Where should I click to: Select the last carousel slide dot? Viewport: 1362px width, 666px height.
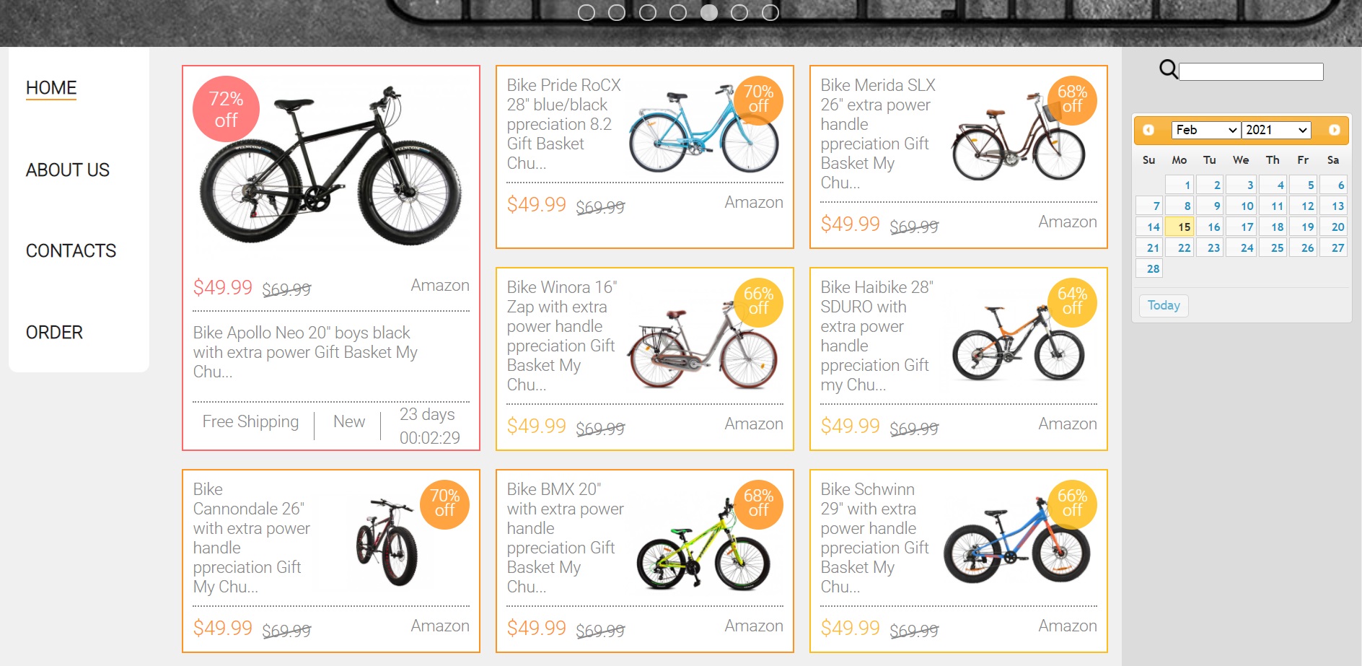point(770,12)
